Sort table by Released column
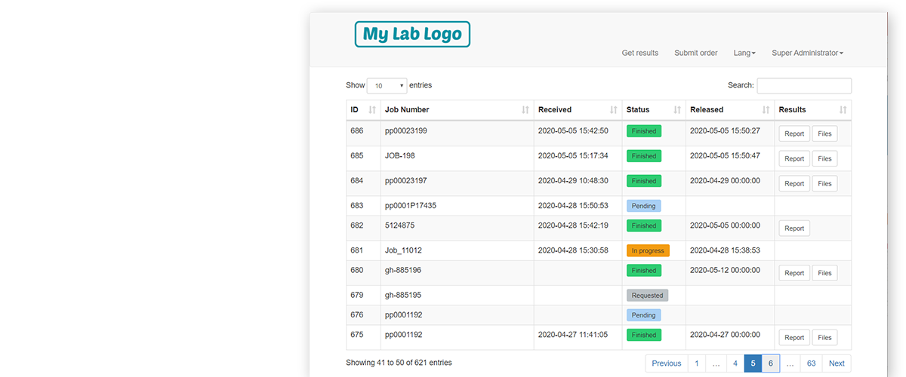Screen dimensions: 906x377 [730, 110]
